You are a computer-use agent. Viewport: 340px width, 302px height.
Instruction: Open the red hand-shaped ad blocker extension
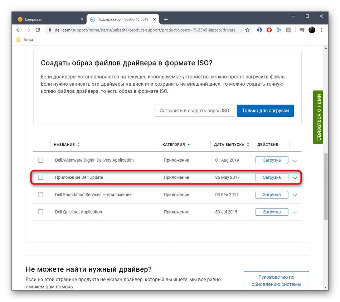click(269, 30)
